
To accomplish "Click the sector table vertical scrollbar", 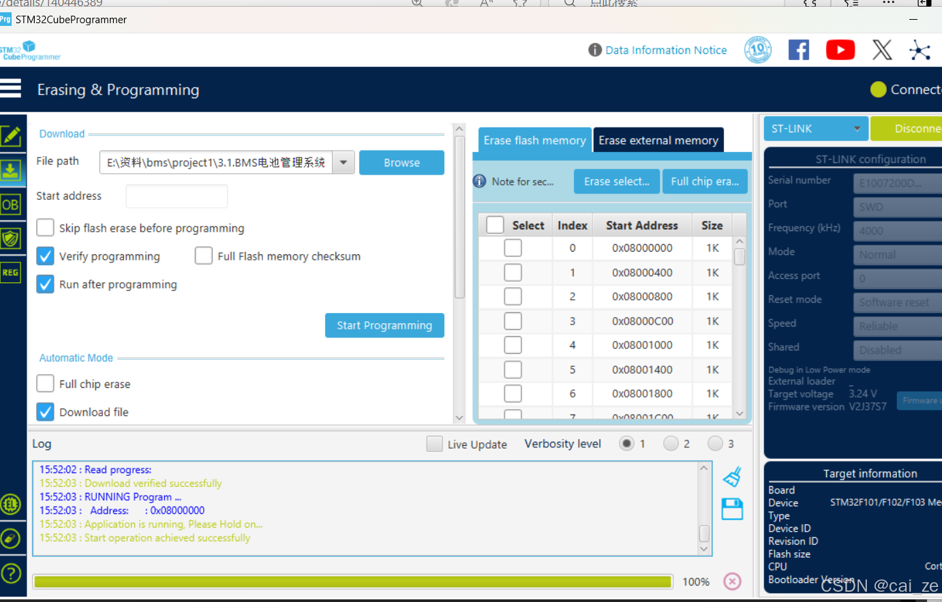I will 740,327.
